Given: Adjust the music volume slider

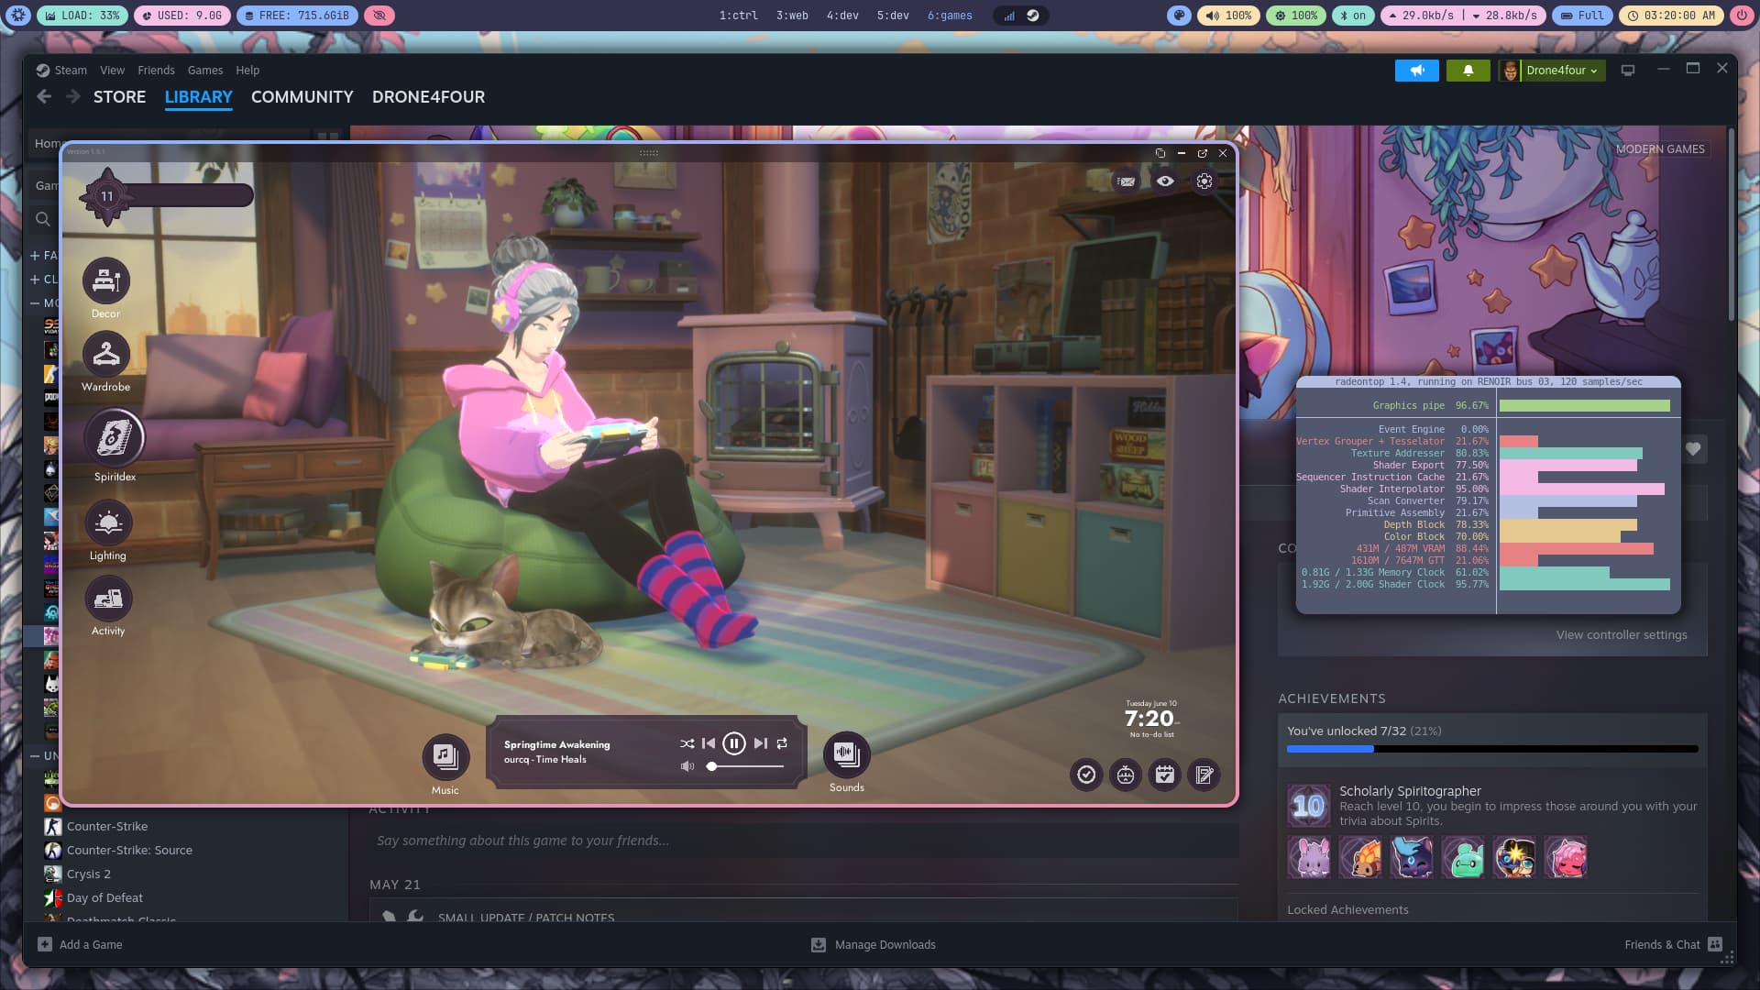Looking at the screenshot, I should (745, 766).
